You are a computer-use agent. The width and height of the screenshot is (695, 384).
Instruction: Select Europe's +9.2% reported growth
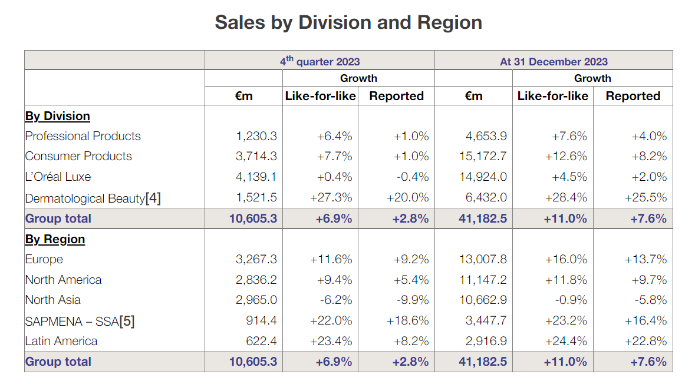point(411,259)
